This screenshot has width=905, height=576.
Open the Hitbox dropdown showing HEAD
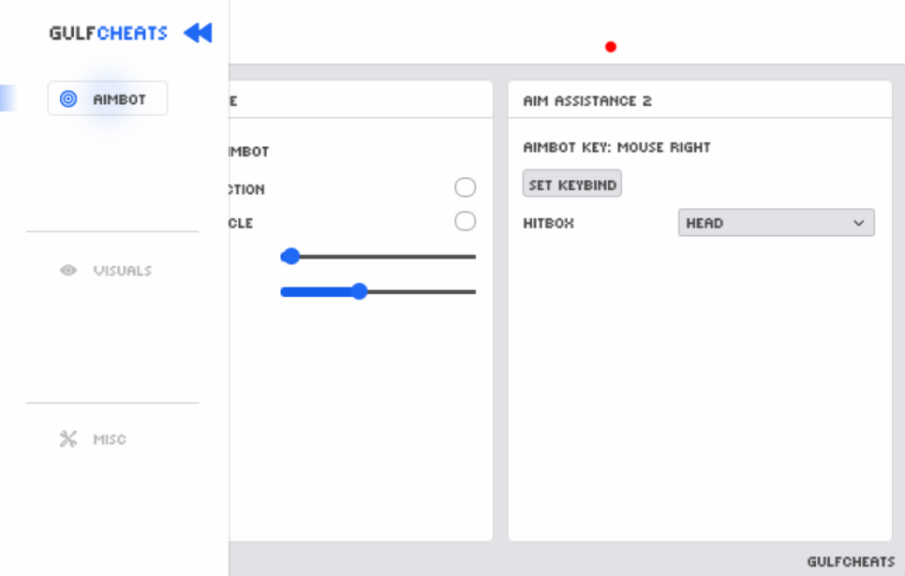point(775,223)
